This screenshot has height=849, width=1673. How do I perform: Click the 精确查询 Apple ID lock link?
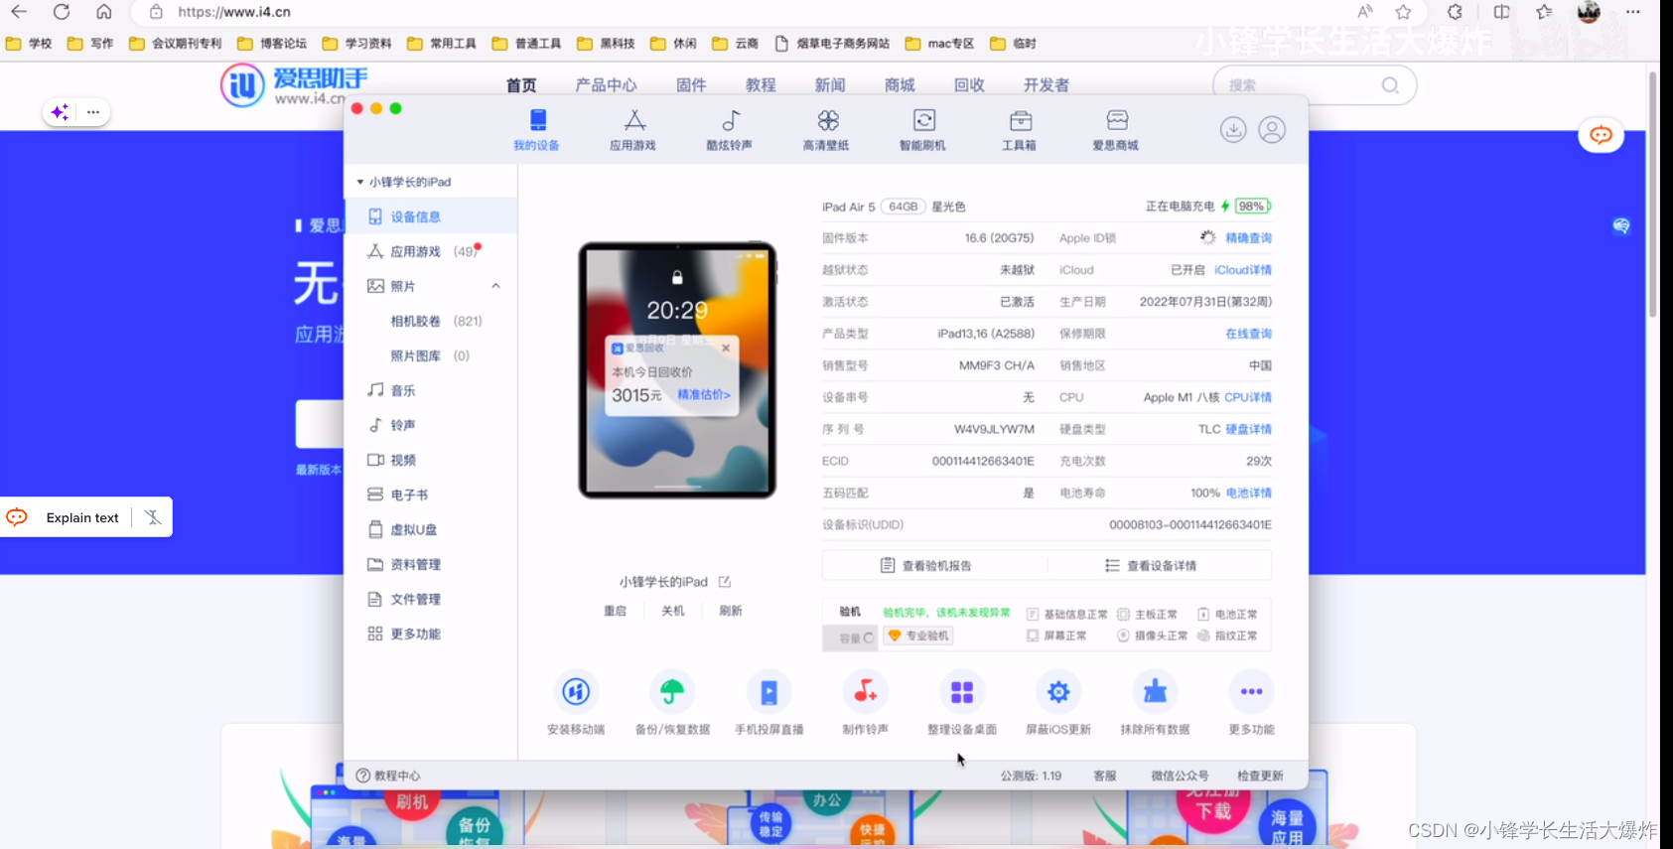(1248, 238)
